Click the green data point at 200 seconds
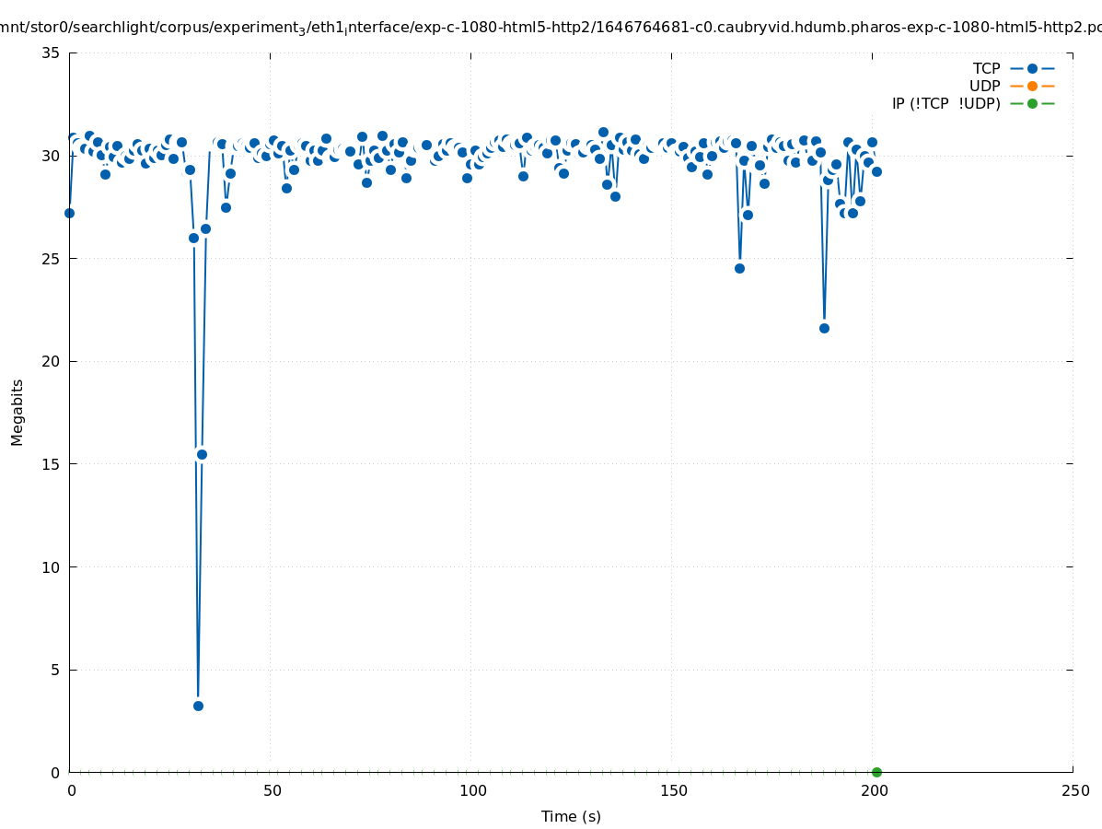The width and height of the screenshot is (1102, 829). (876, 772)
